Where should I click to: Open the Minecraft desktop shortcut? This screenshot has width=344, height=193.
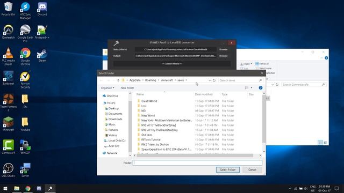(8, 124)
